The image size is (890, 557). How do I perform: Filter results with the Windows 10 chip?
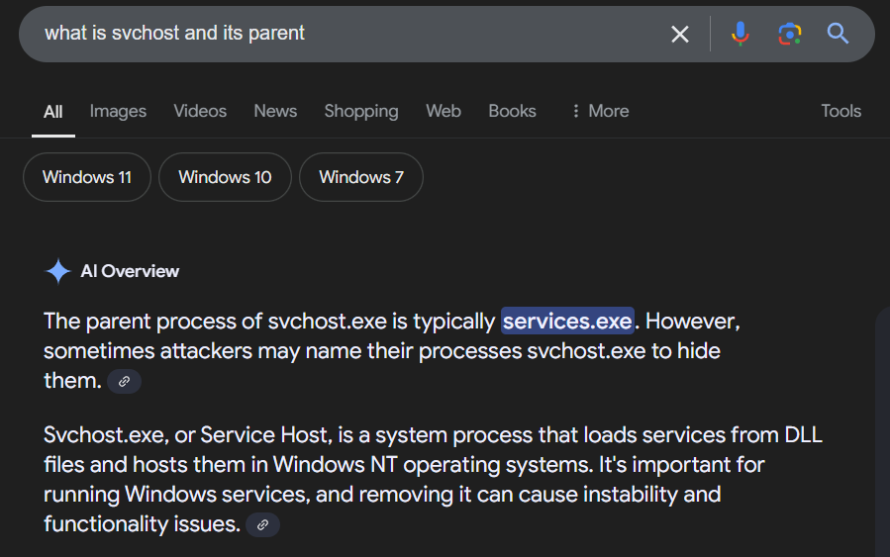point(225,177)
